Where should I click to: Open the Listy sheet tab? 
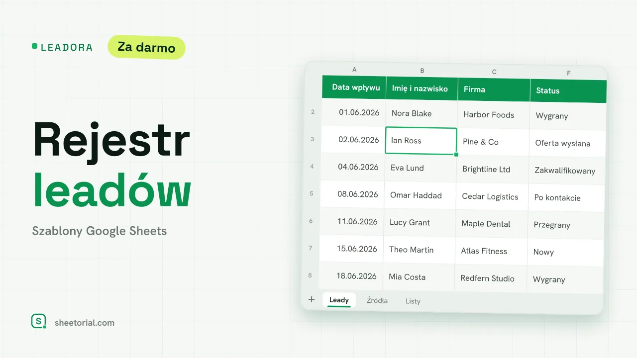413,301
